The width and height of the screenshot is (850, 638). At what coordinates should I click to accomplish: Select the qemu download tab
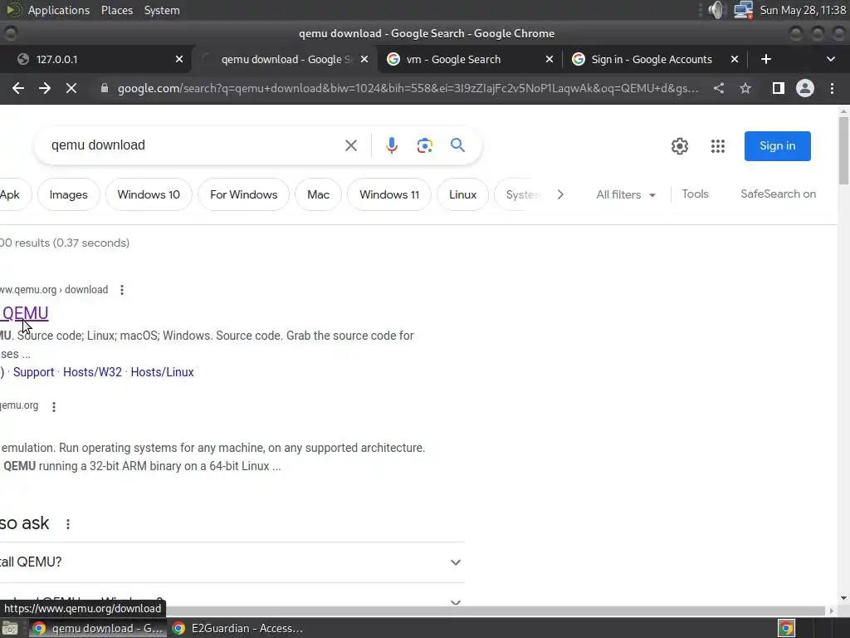[284, 59]
